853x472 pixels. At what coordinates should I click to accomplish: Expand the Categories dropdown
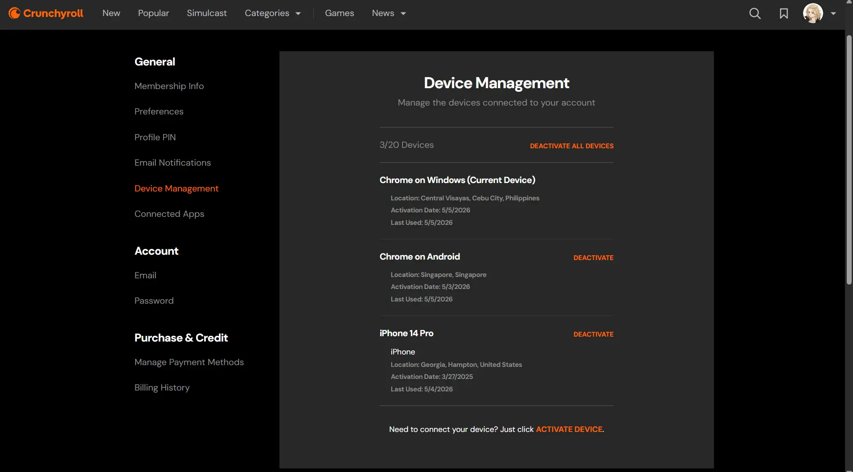tap(273, 13)
